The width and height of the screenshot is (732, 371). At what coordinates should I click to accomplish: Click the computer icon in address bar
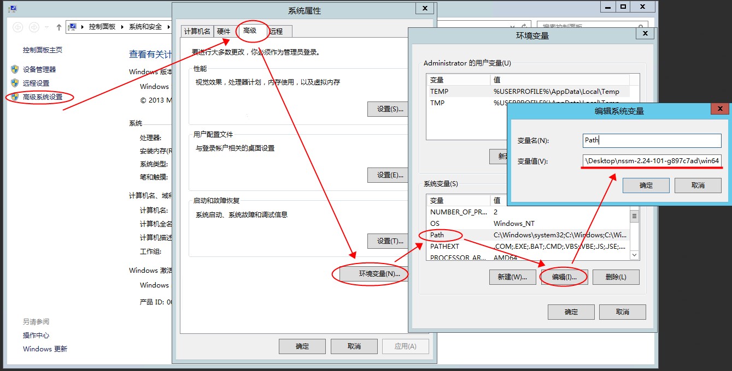pyautogui.click(x=72, y=27)
